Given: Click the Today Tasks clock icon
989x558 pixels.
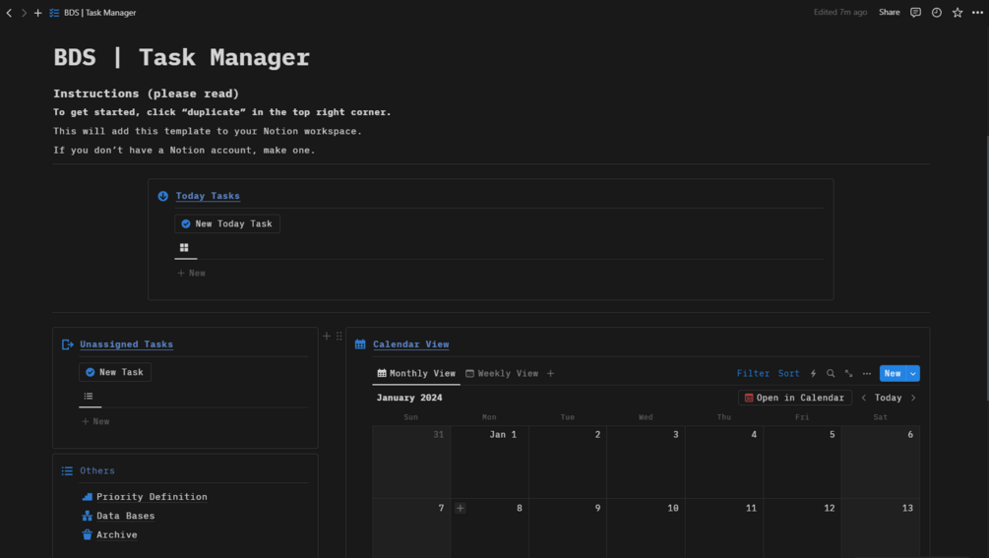Looking at the screenshot, I should tap(162, 196).
